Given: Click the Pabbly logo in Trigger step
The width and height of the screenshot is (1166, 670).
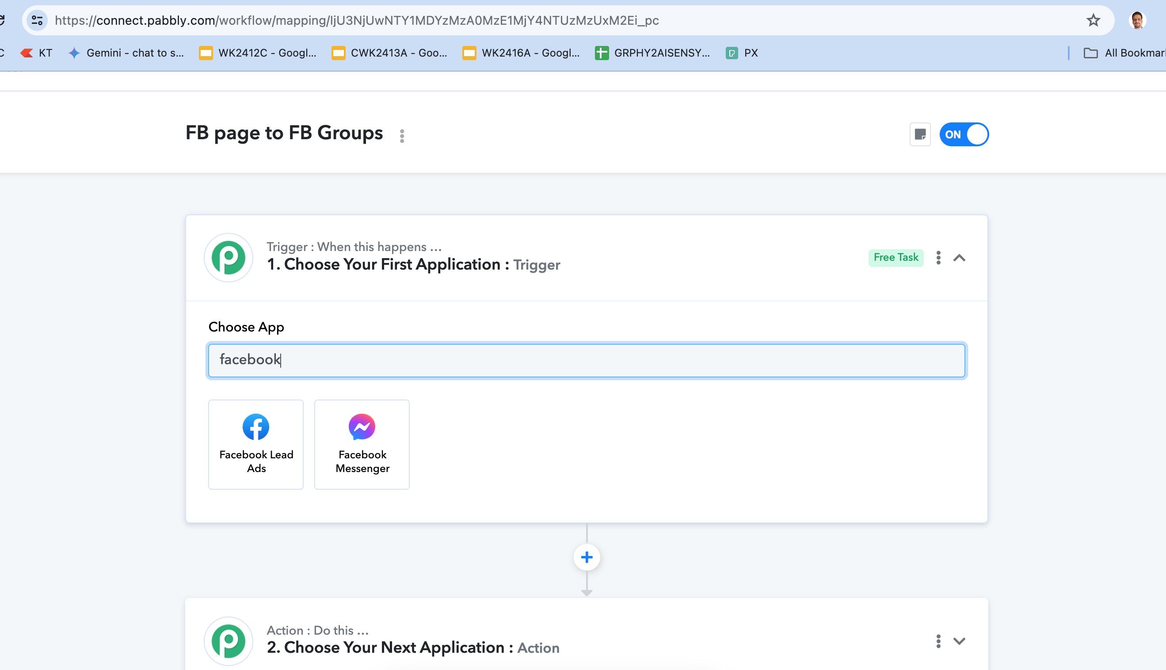Looking at the screenshot, I should coord(228,258).
